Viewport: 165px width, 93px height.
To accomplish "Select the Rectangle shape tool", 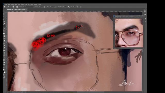I will pyautogui.click(x=4, y=60).
